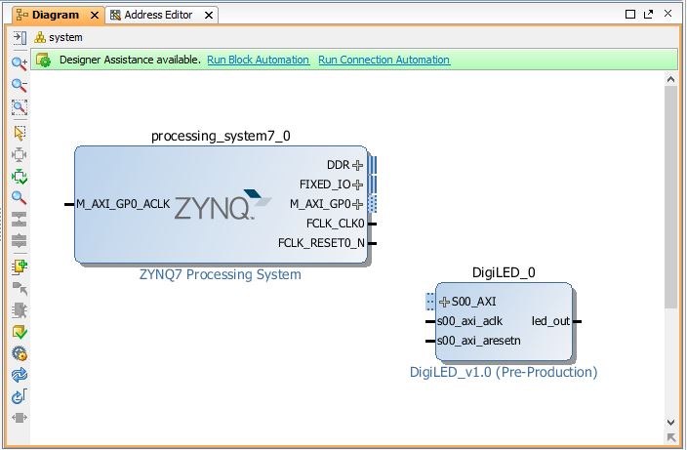Click the vertical scrollbar down arrow

pyautogui.click(x=670, y=423)
